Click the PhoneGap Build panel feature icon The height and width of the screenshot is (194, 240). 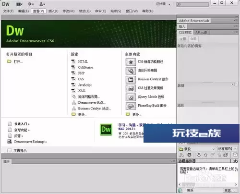(x=131, y=106)
